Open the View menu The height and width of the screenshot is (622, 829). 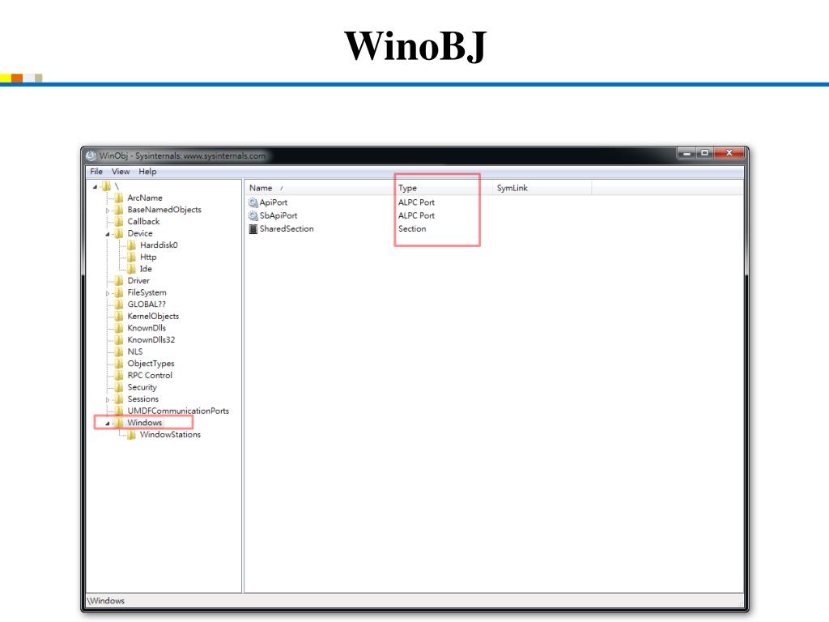[x=121, y=172]
